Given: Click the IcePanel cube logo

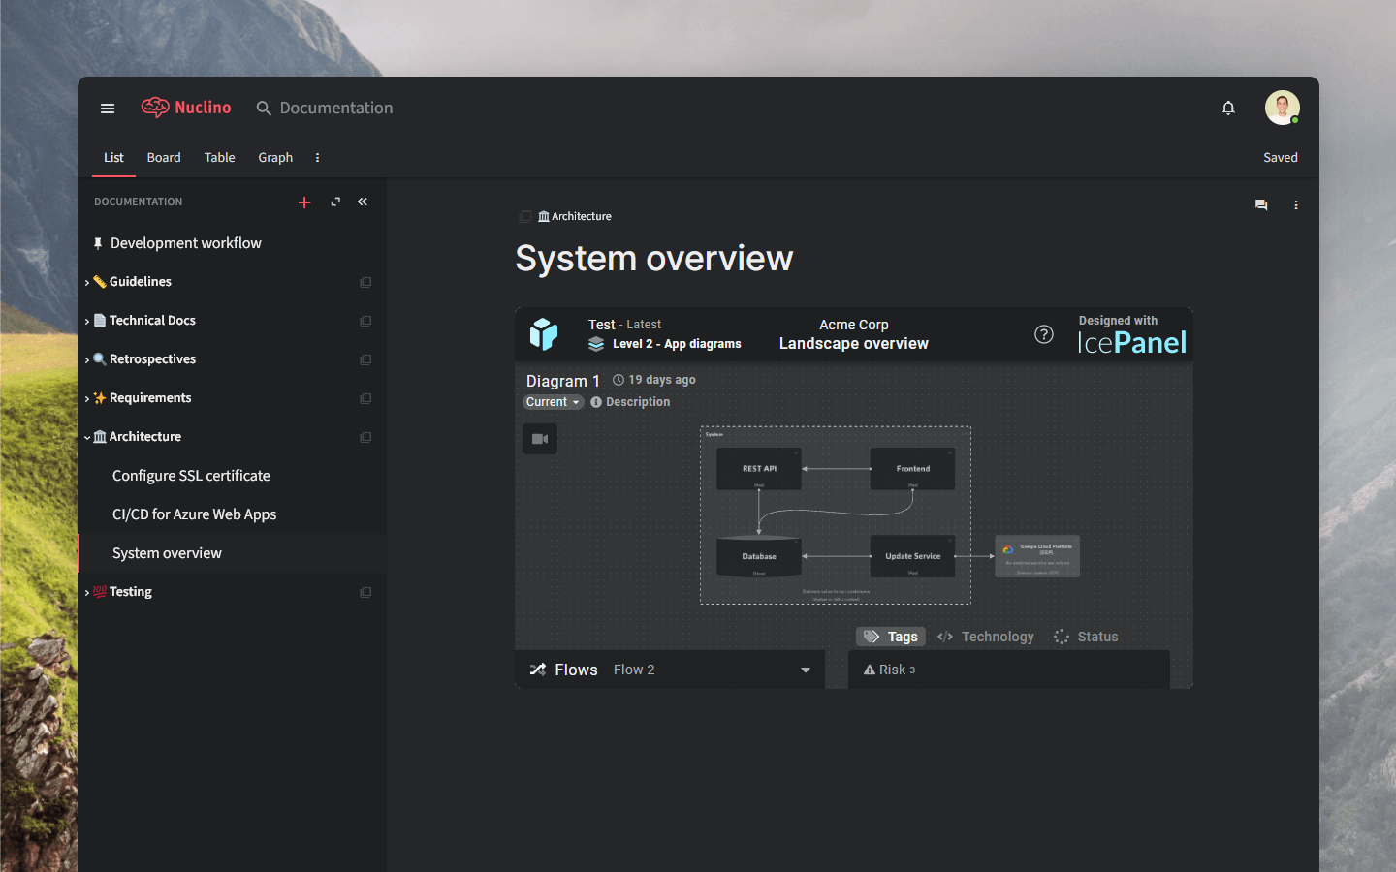Looking at the screenshot, I should [x=544, y=334].
